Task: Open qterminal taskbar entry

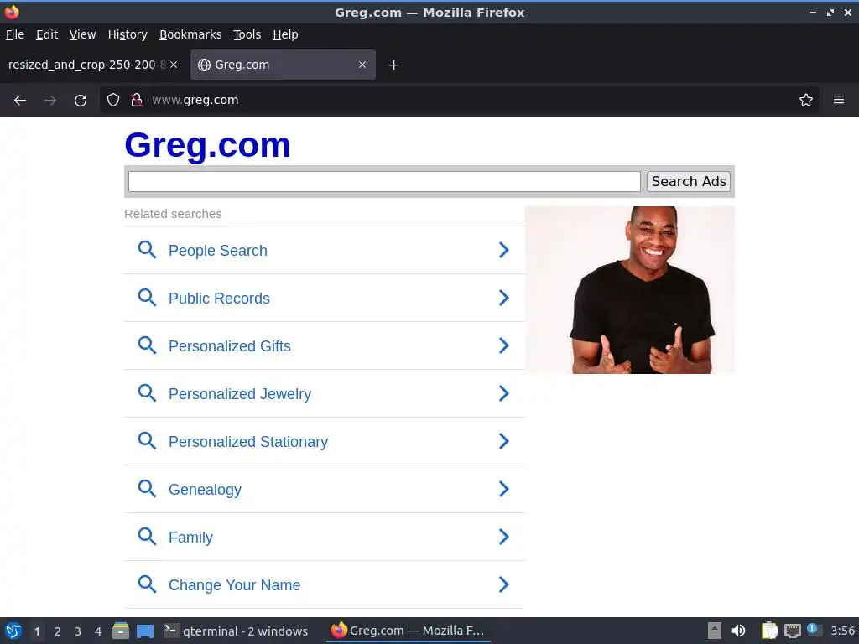Action: (x=236, y=631)
